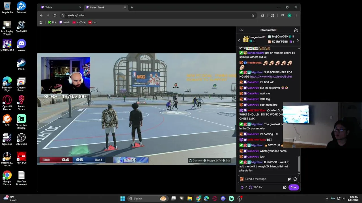Screen dimensions: 362x203
Task: Click Controls in game overlay
Action: [196, 160]
